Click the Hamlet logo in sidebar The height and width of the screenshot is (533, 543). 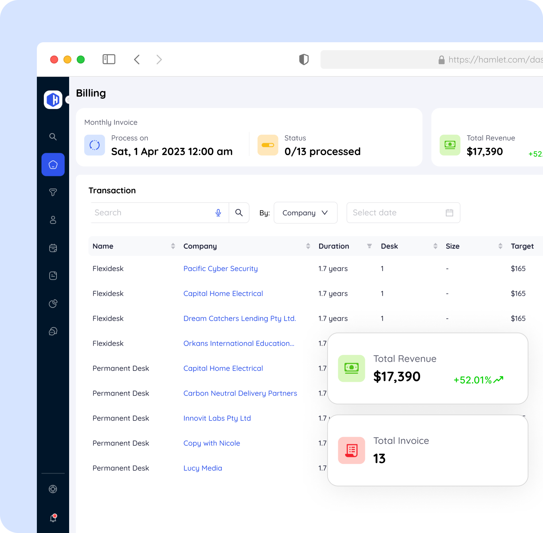53,100
